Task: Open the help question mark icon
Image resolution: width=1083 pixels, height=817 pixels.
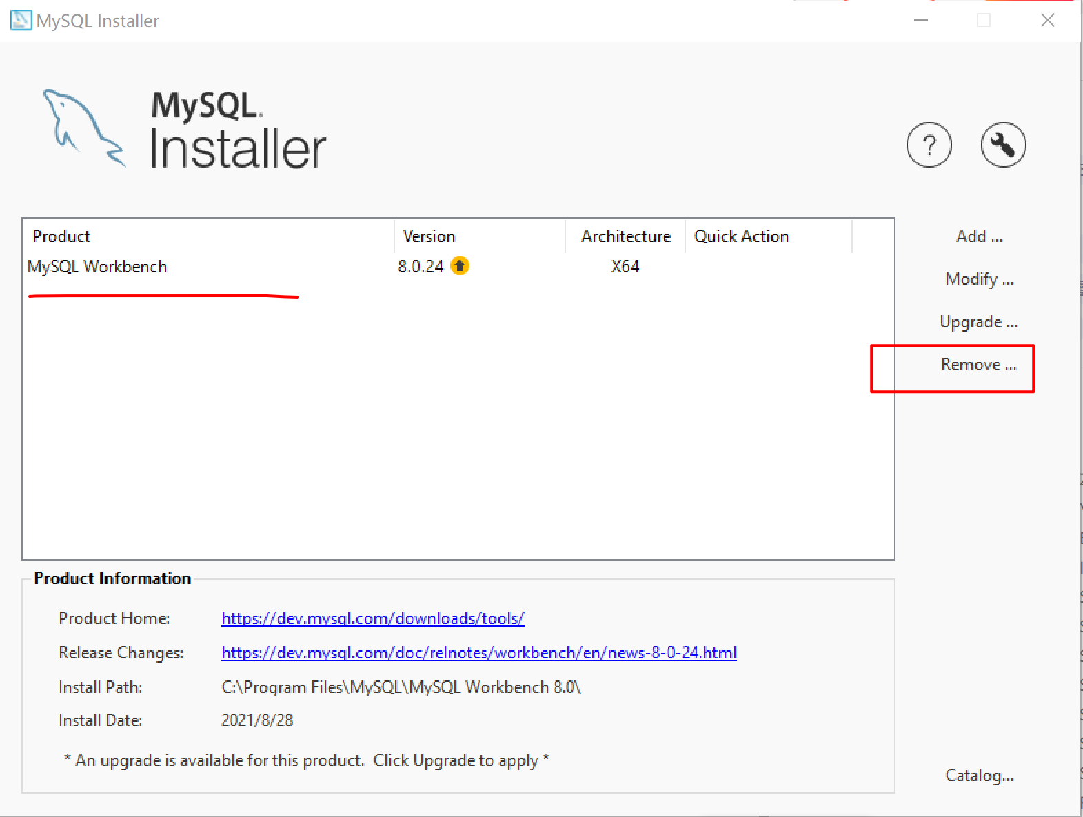Action: [929, 145]
